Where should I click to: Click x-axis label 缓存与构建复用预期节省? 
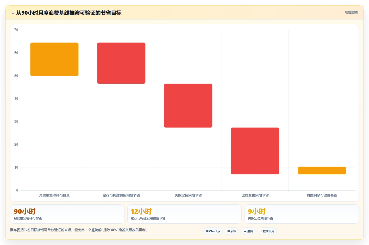tap(121, 195)
